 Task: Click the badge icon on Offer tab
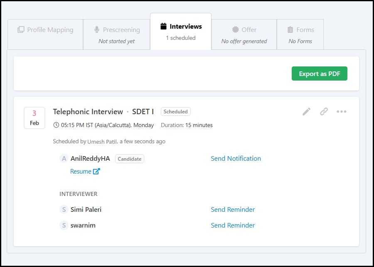pos(236,29)
